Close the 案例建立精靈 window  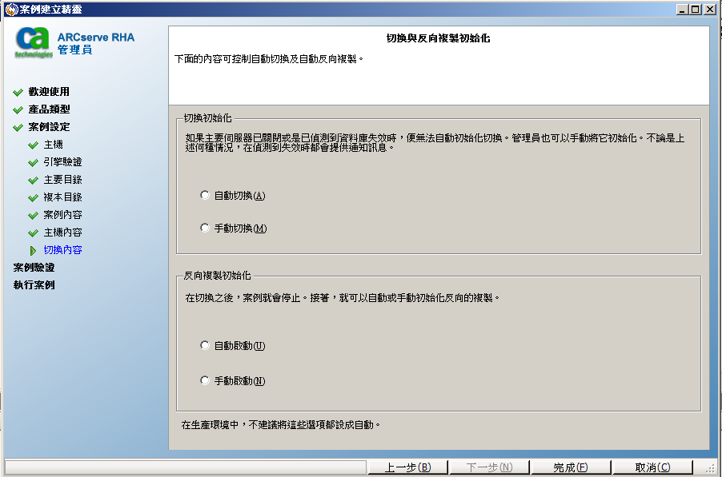pos(709,10)
